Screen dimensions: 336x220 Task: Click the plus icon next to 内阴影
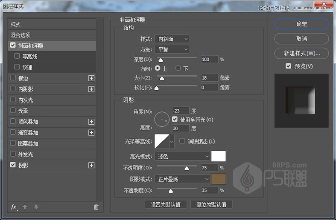tap(91, 89)
